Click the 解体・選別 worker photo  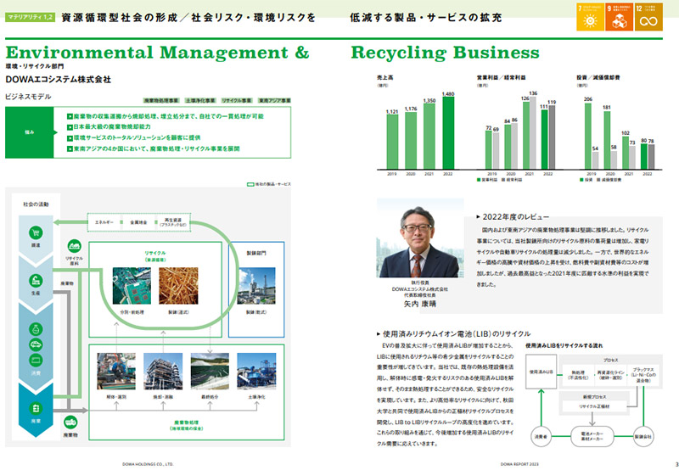click(116, 372)
